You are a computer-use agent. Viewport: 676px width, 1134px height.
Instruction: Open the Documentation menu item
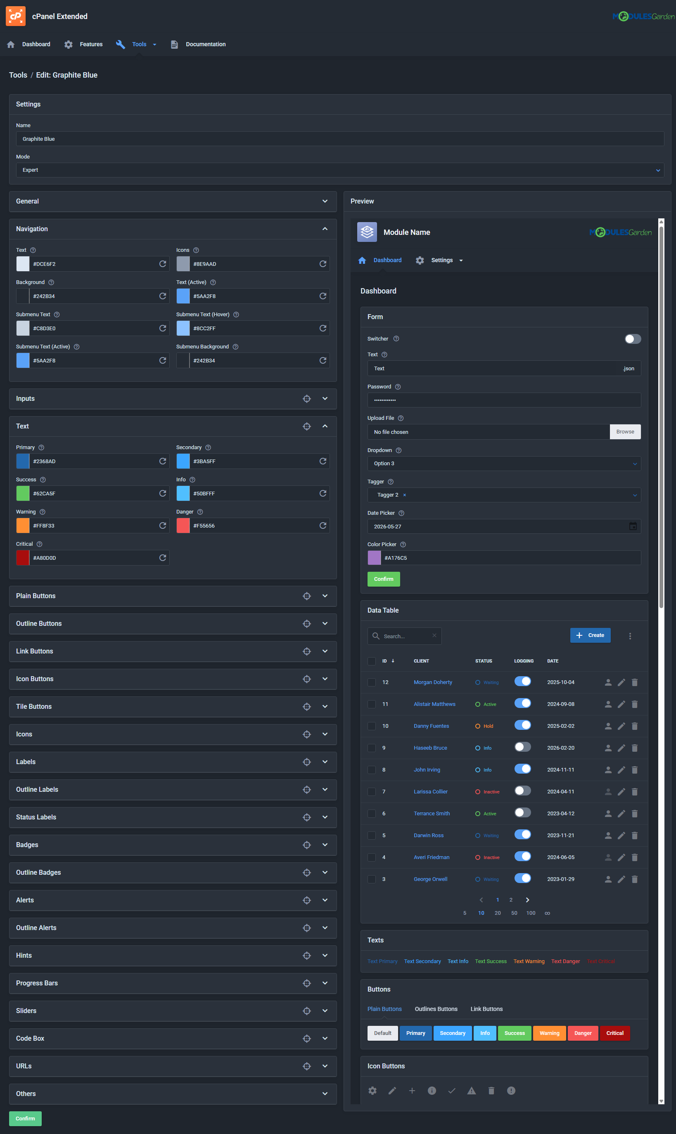click(198, 44)
